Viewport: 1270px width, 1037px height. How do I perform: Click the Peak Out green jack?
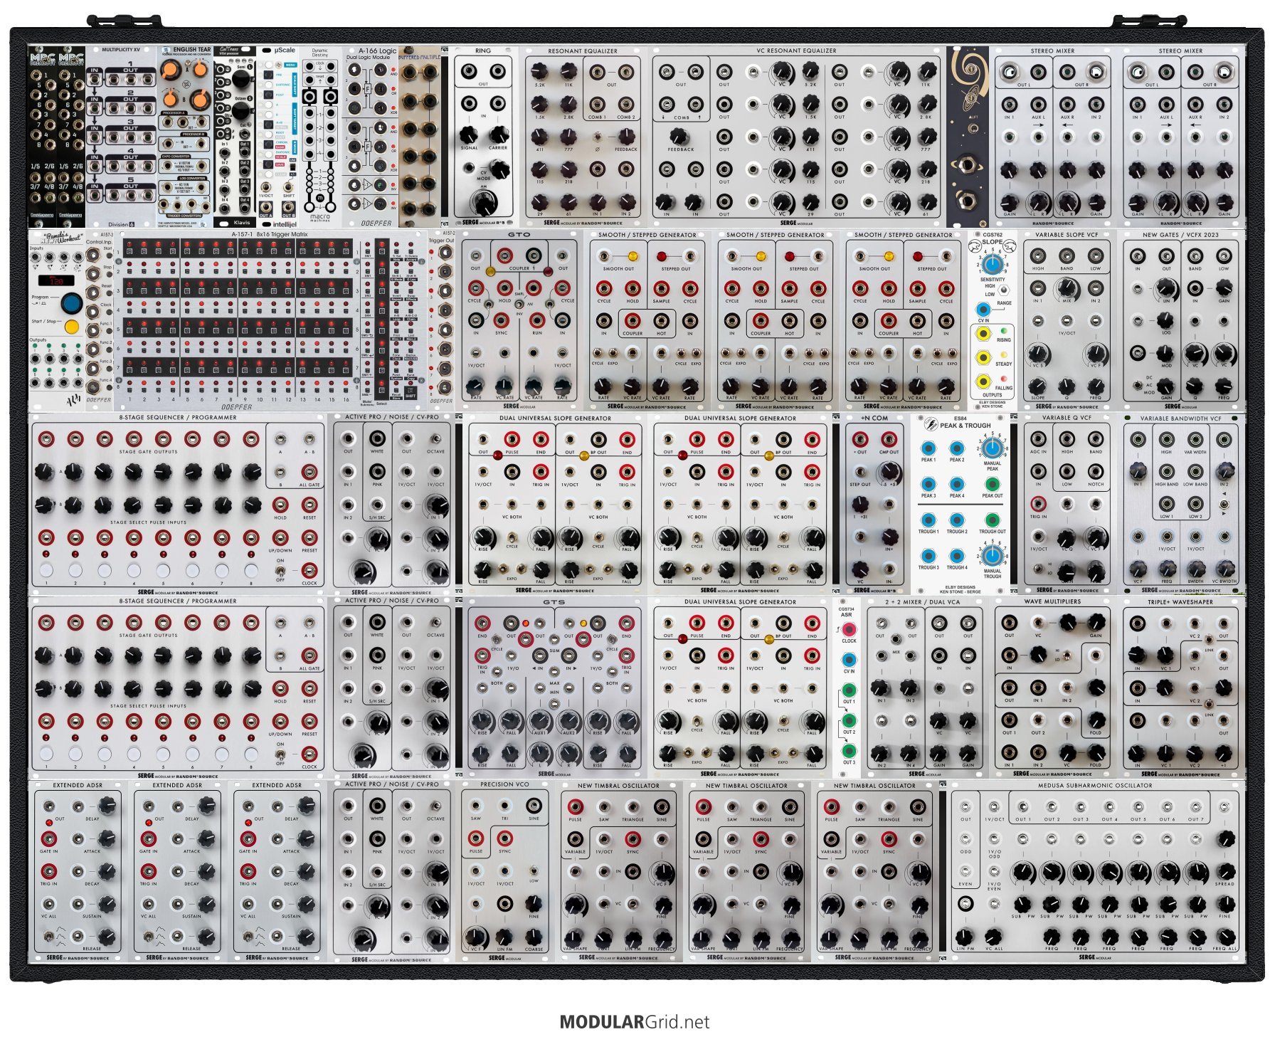click(x=991, y=484)
